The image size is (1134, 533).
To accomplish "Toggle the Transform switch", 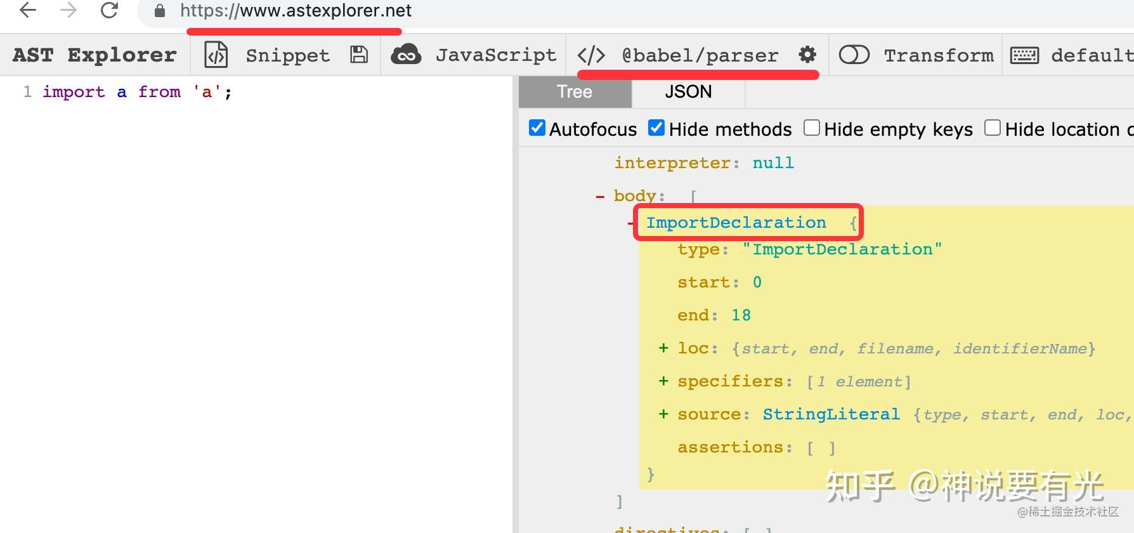I will point(854,55).
